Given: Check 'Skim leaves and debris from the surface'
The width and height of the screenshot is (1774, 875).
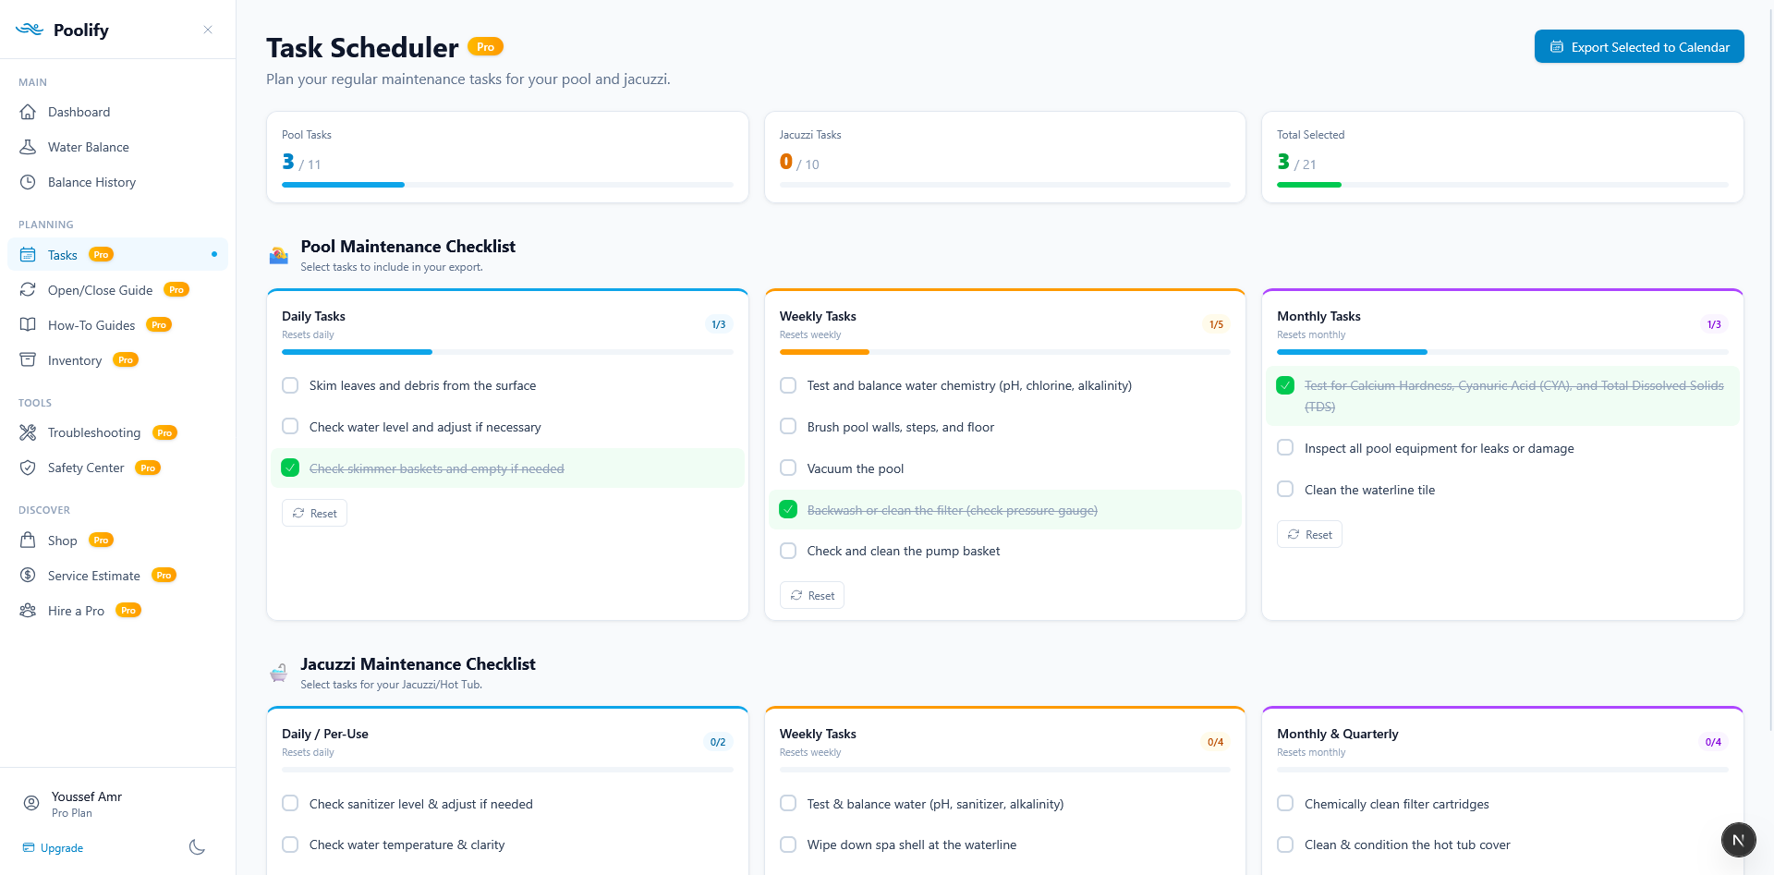Looking at the screenshot, I should click(x=290, y=385).
